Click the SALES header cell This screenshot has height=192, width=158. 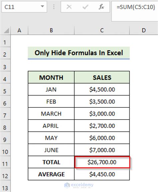pos(102,77)
